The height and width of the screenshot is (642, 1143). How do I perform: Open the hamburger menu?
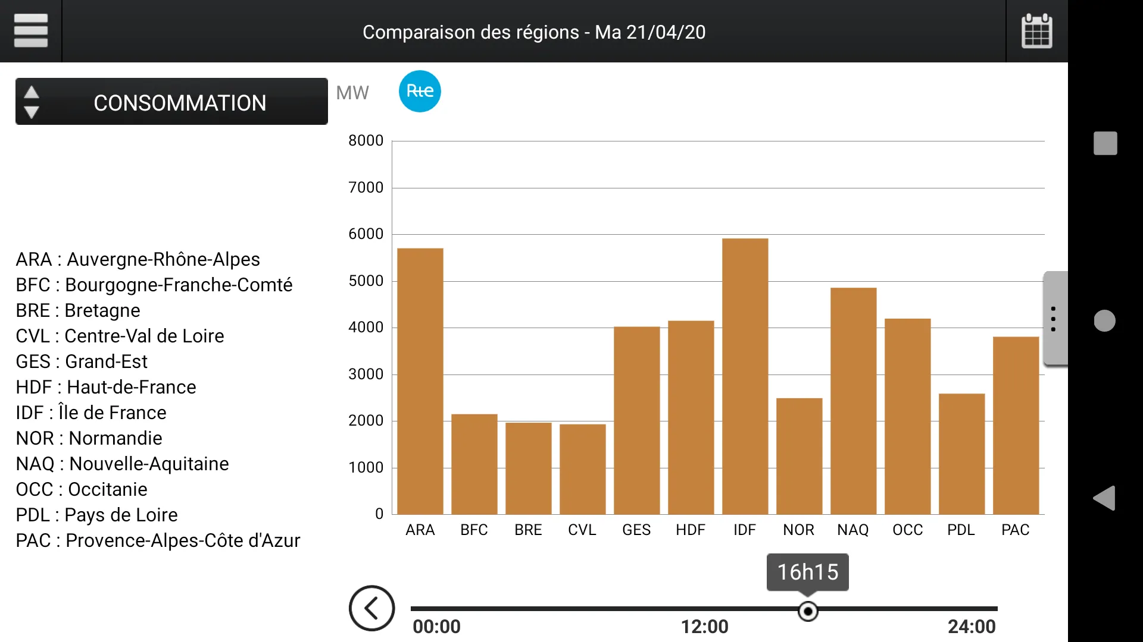click(30, 30)
